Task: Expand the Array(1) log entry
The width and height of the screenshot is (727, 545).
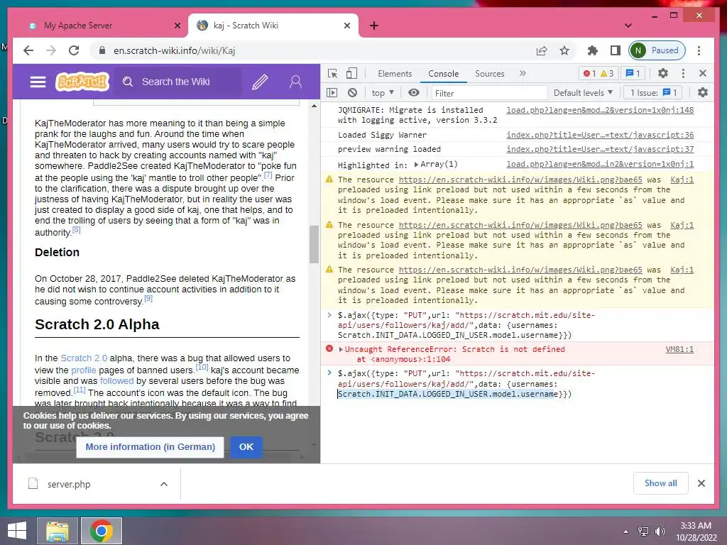Action: [x=416, y=165]
